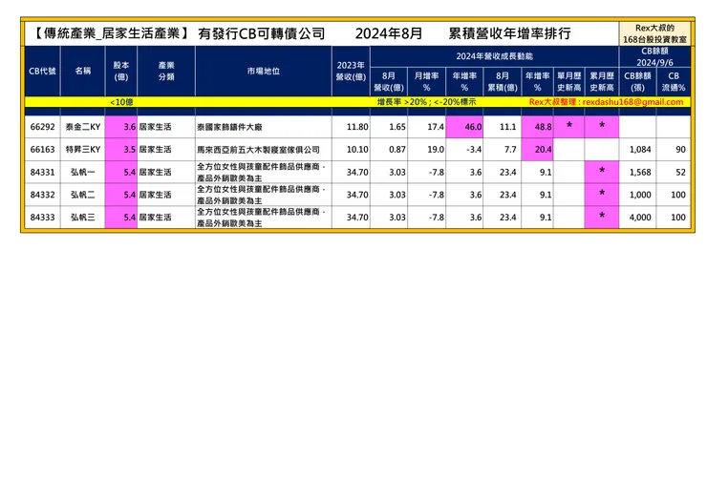Image resolution: width=707 pixels, height=499 pixels.
Task: Click the 1,084 CB balance value
Action: point(640,150)
